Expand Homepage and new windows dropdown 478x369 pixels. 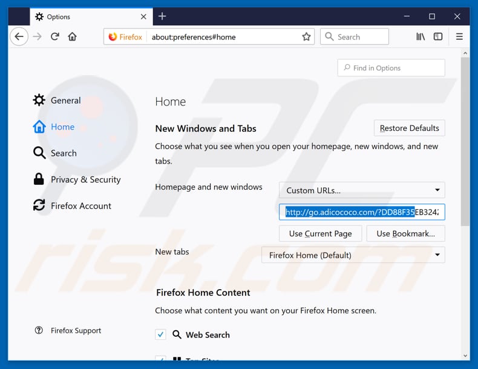[x=362, y=190]
